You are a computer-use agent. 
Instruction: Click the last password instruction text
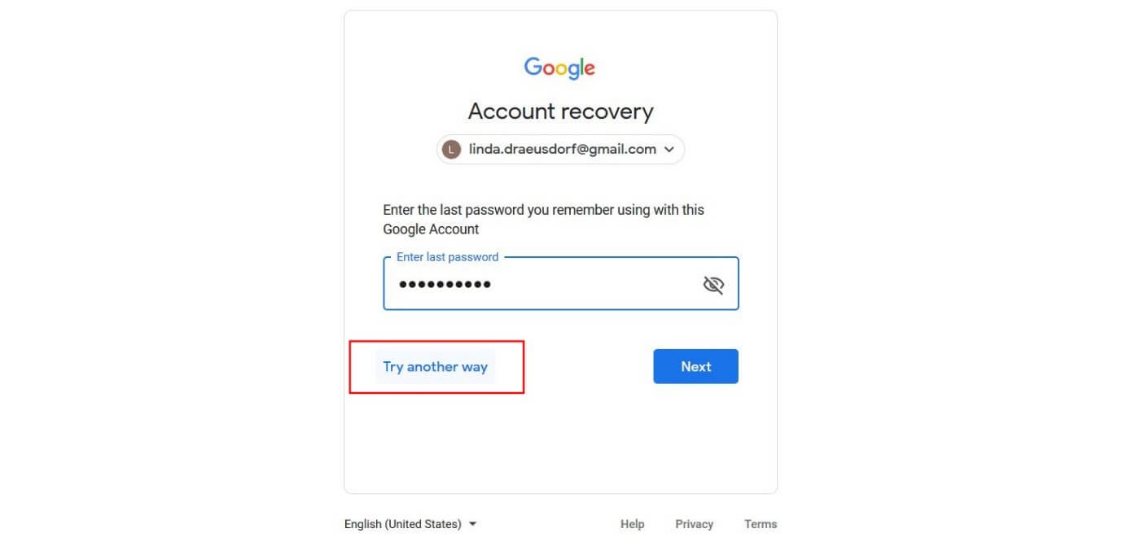click(544, 220)
